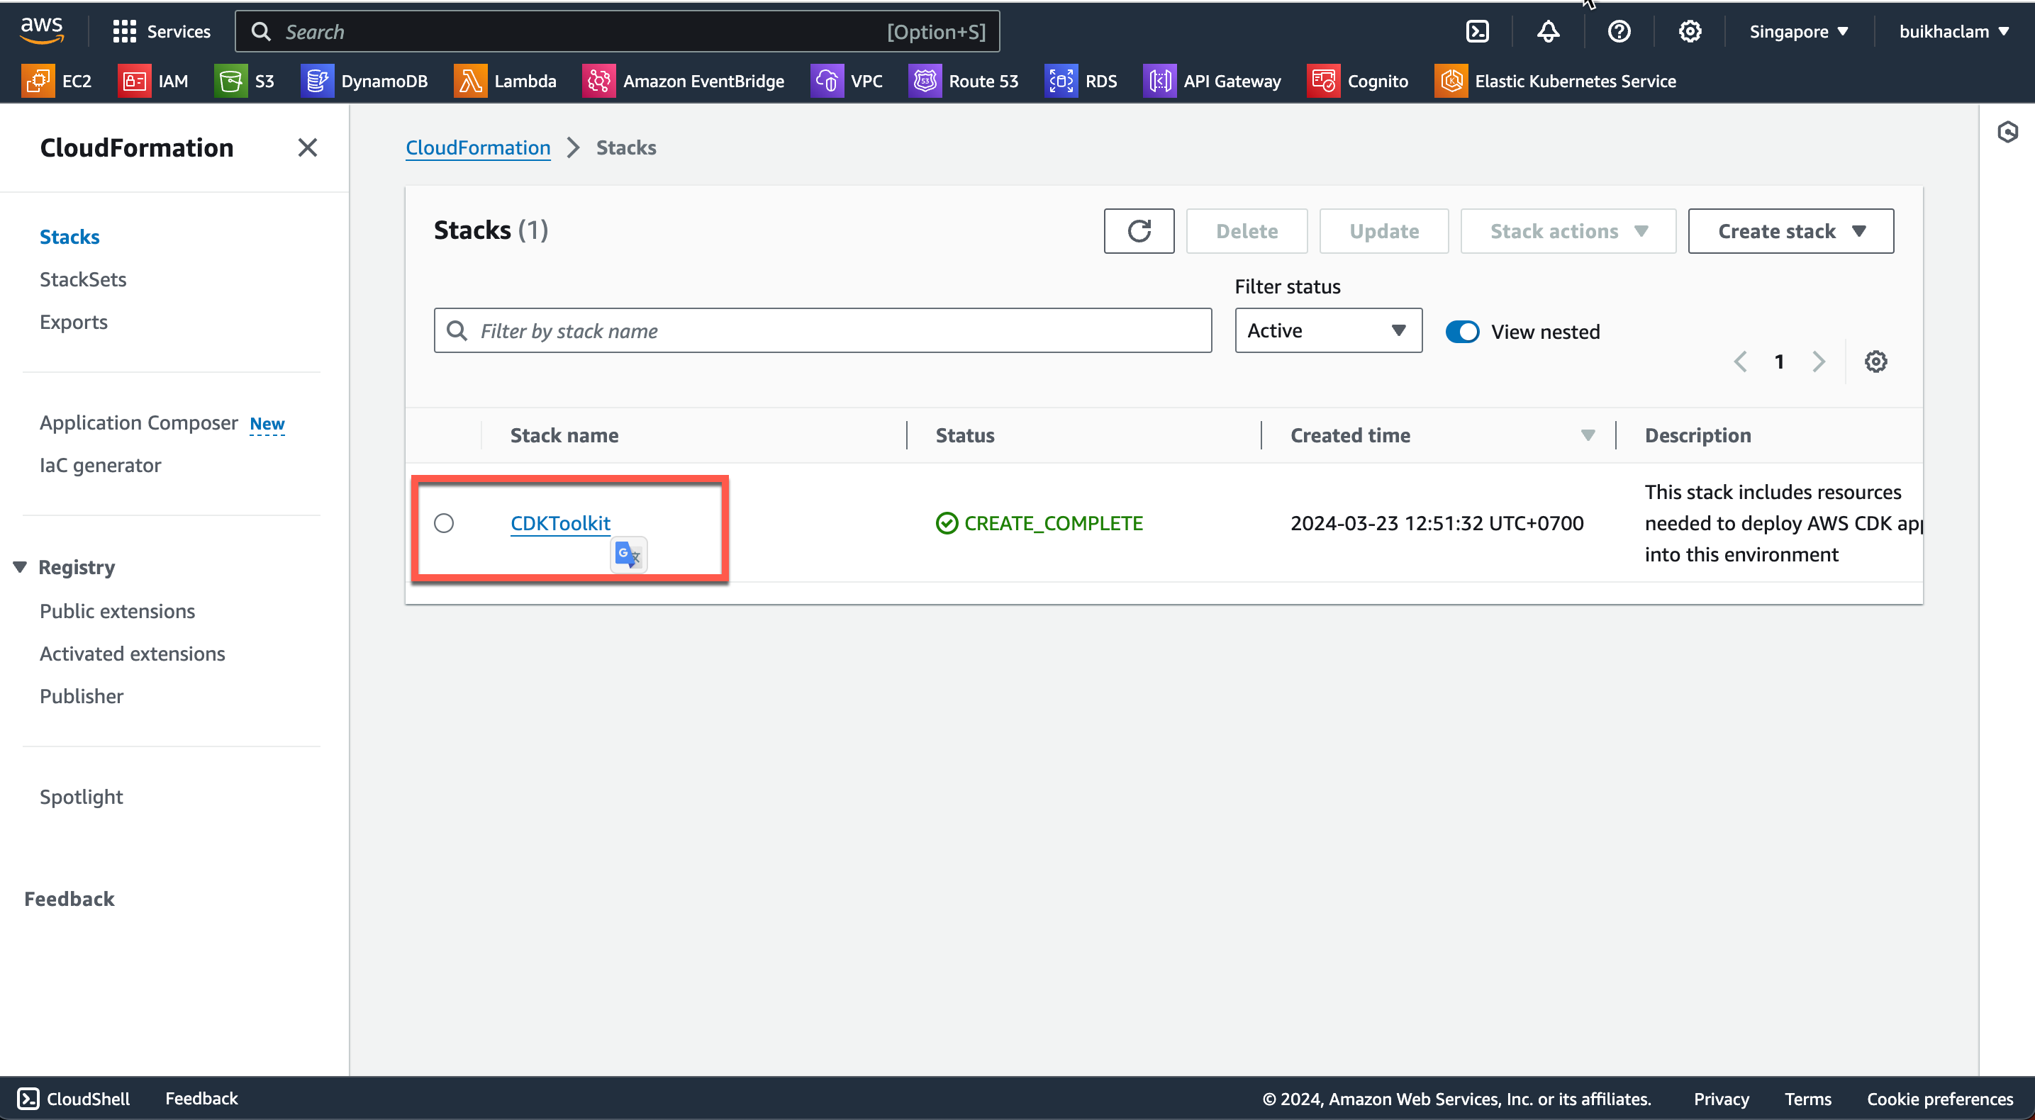2035x1120 pixels.
Task: Select the CDKToolkit stack radio button
Action: point(444,523)
